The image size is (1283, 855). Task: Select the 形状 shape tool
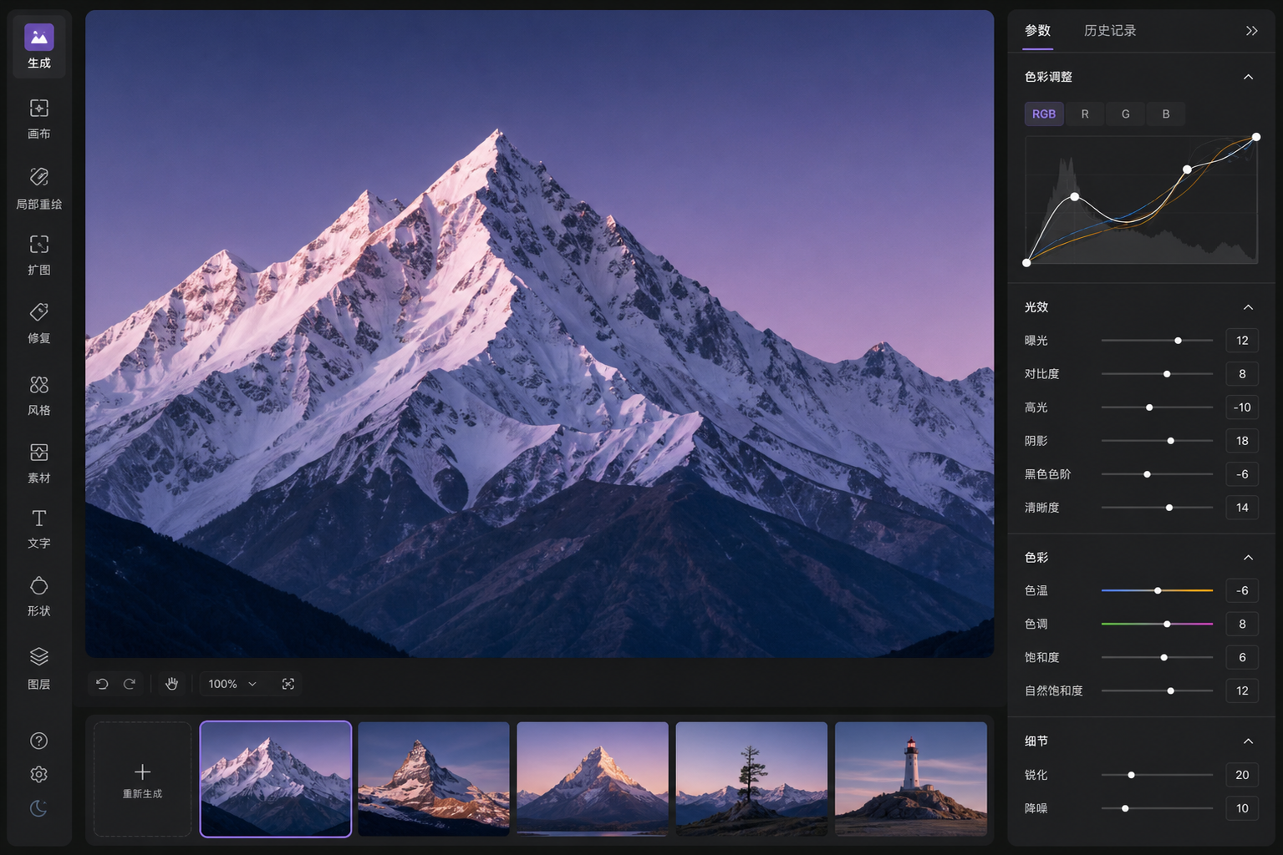(39, 597)
